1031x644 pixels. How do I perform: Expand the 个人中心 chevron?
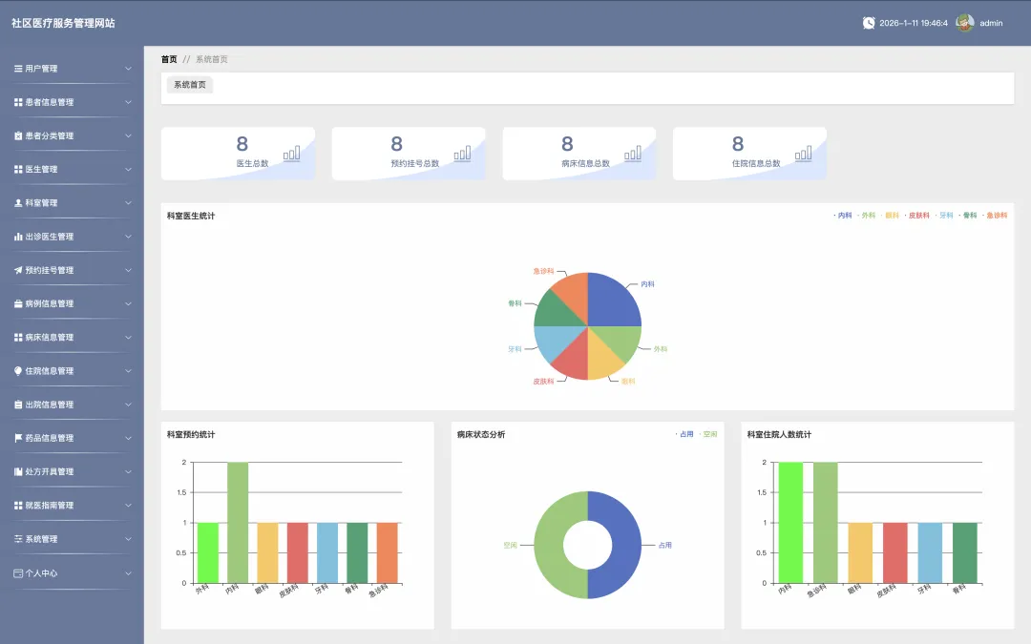(x=128, y=573)
